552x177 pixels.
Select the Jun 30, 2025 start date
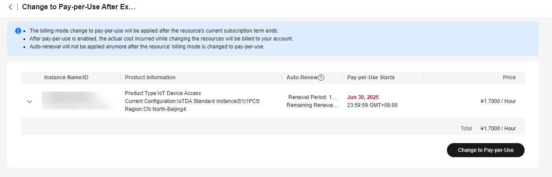(x=363, y=97)
